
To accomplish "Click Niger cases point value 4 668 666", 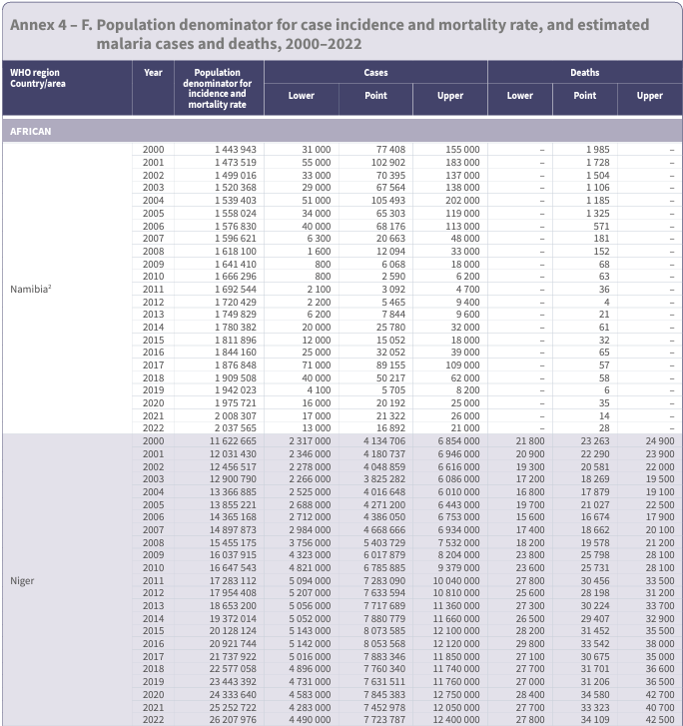I will 384,530.
